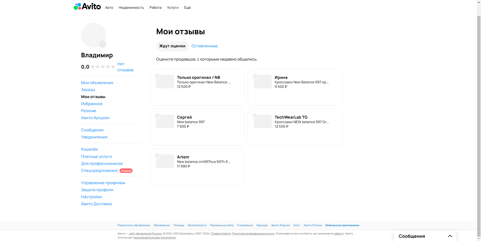Open Платные услуги
481x241 pixels.
pyautogui.click(x=96, y=156)
